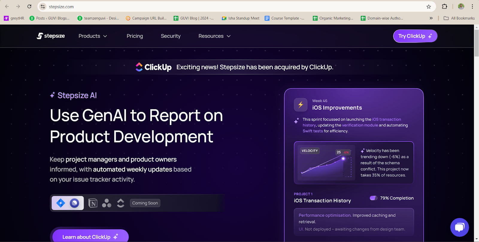Show more bookmarks chevron
The width and height of the screenshot is (479, 242).
point(431,18)
